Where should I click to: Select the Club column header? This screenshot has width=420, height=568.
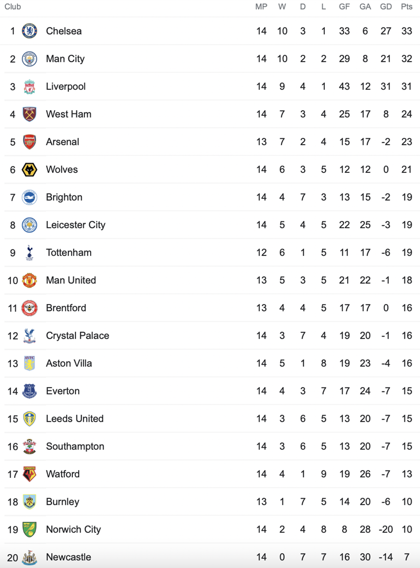13,7
